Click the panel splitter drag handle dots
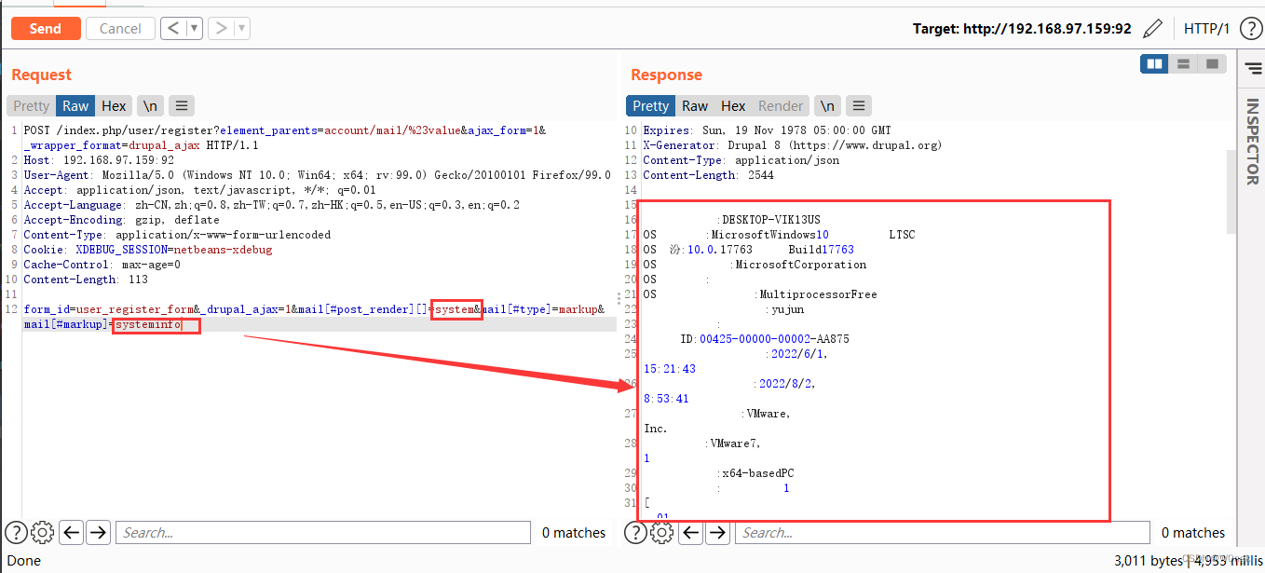Screen dimensions: 1265x573 (619, 297)
